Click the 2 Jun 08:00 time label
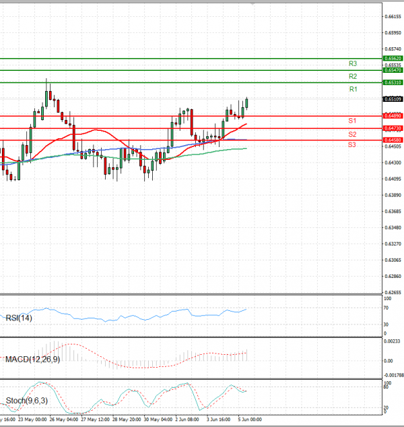 tap(187, 420)
